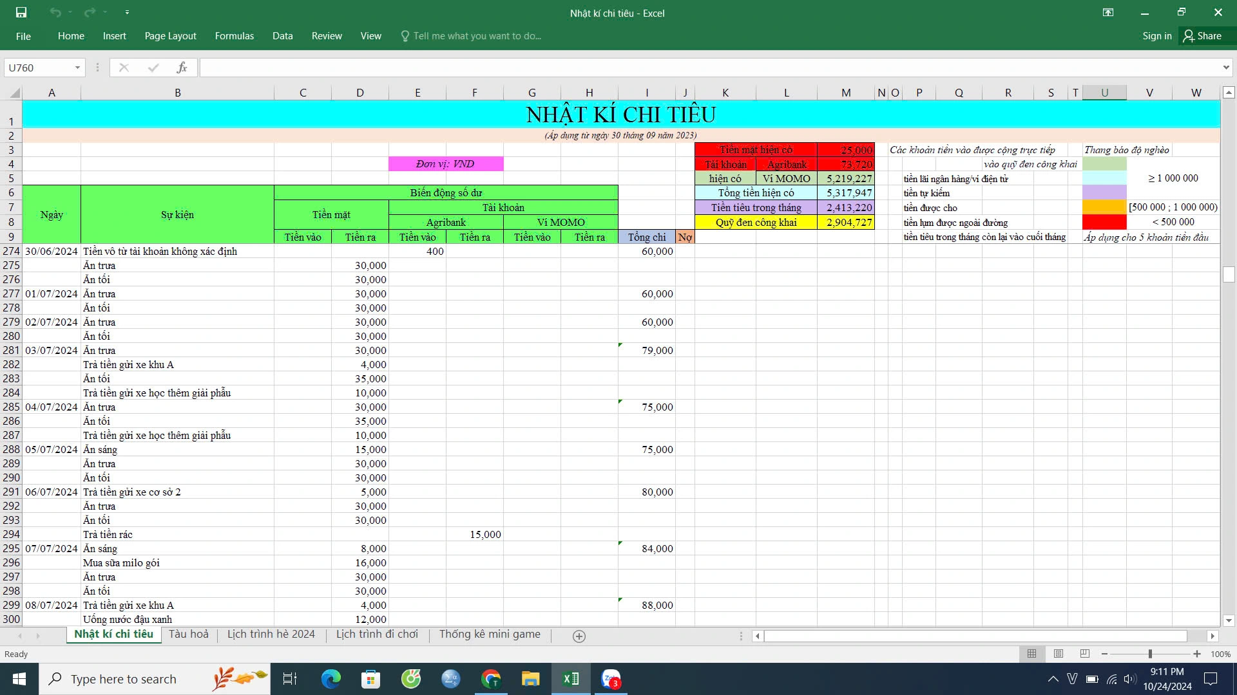
Task: Click the Tell me what you want to do box
Action: [x=471, y=36]
